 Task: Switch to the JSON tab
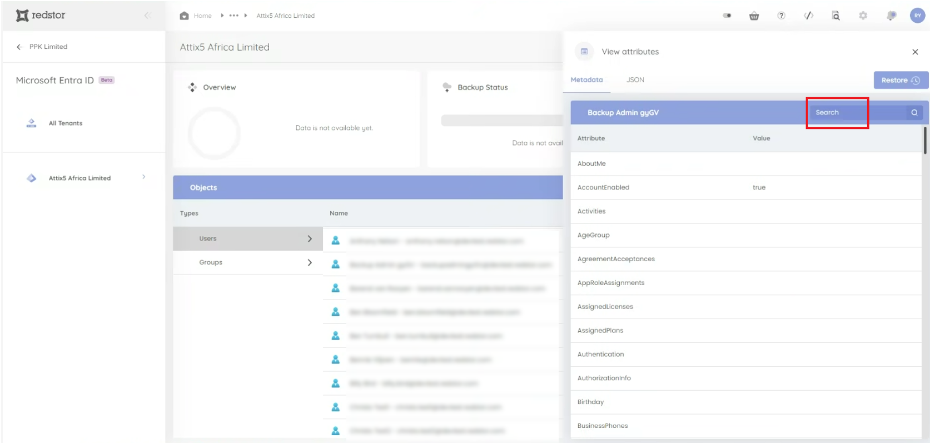(635, 79)
